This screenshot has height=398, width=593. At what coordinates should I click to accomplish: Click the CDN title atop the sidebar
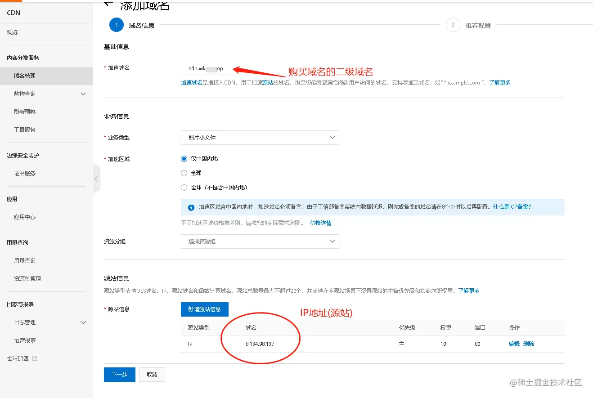13,13
